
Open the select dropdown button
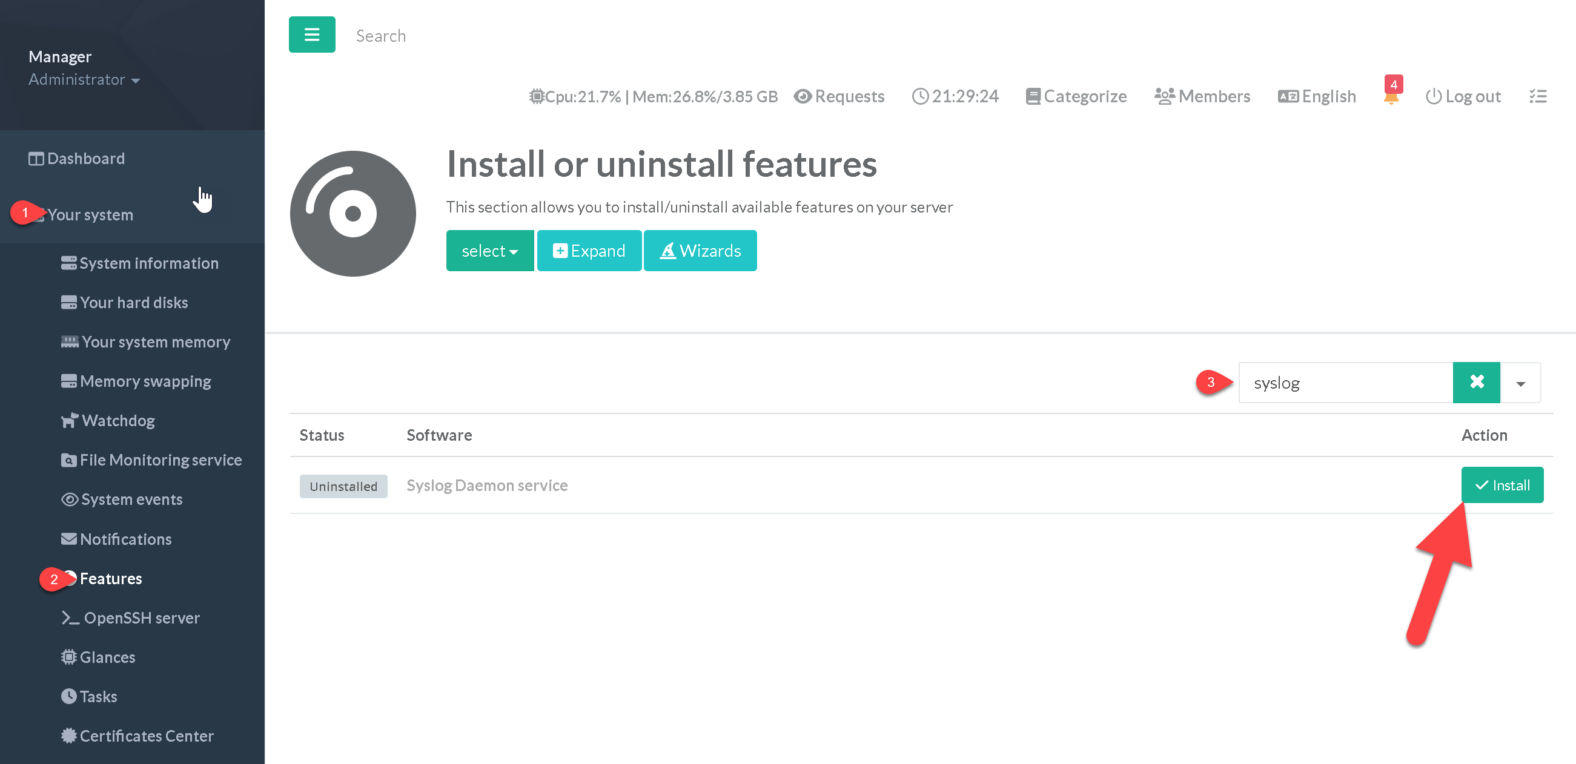(489, 251)
